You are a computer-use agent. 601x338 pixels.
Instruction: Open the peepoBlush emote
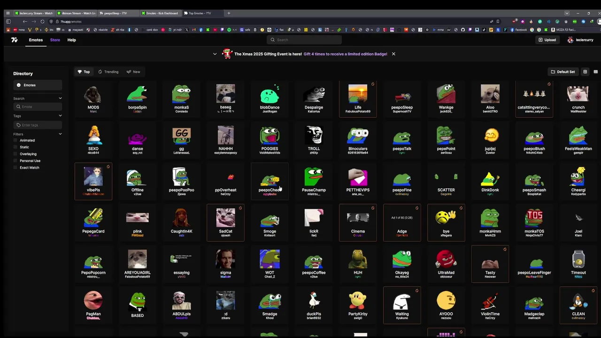pos(534,140)
